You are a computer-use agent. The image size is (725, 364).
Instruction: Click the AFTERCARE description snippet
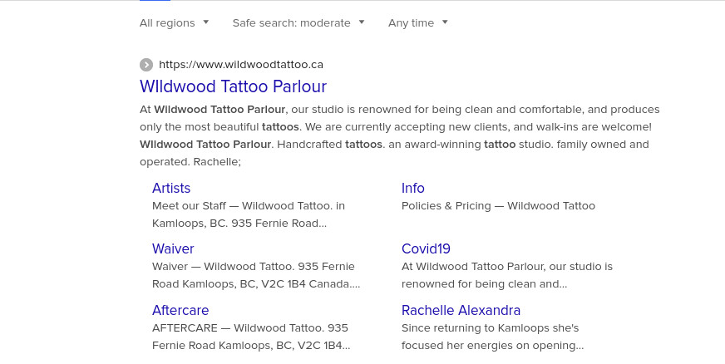[251, 337]
